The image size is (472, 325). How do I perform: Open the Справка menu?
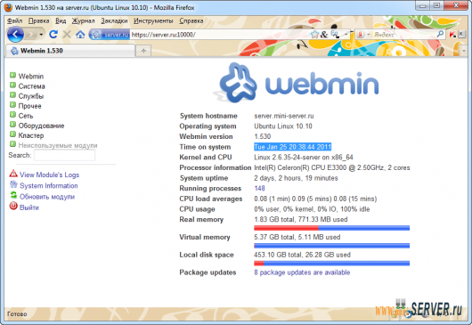coord(191,20)
